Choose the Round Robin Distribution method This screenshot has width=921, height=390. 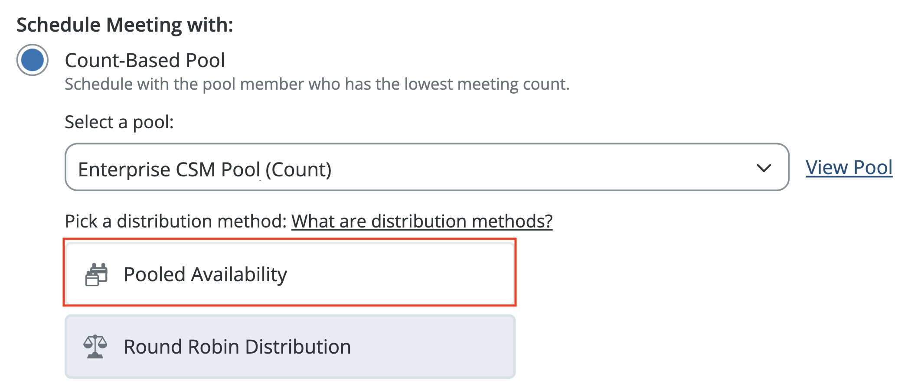[x=290, y=347]
